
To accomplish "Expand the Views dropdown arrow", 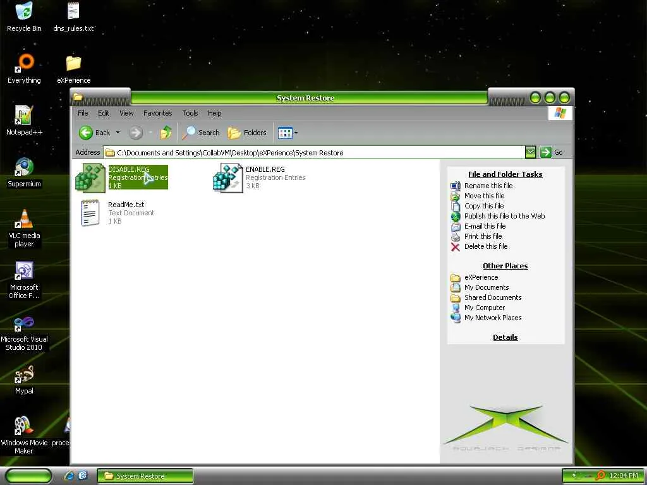I will [x=296, y=133].
